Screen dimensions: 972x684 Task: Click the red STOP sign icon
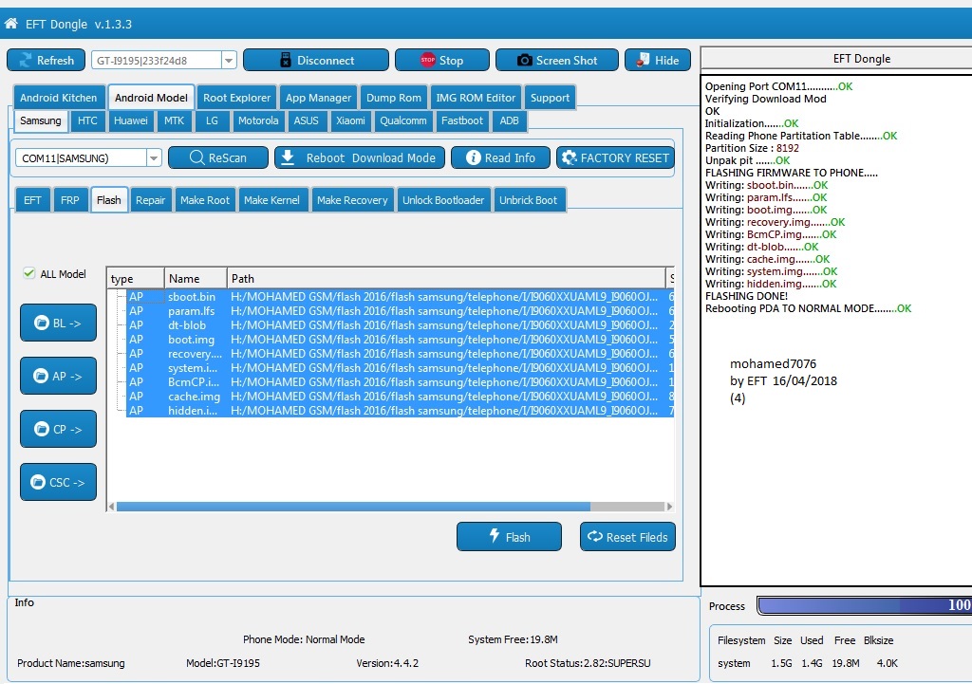(428, 60)
